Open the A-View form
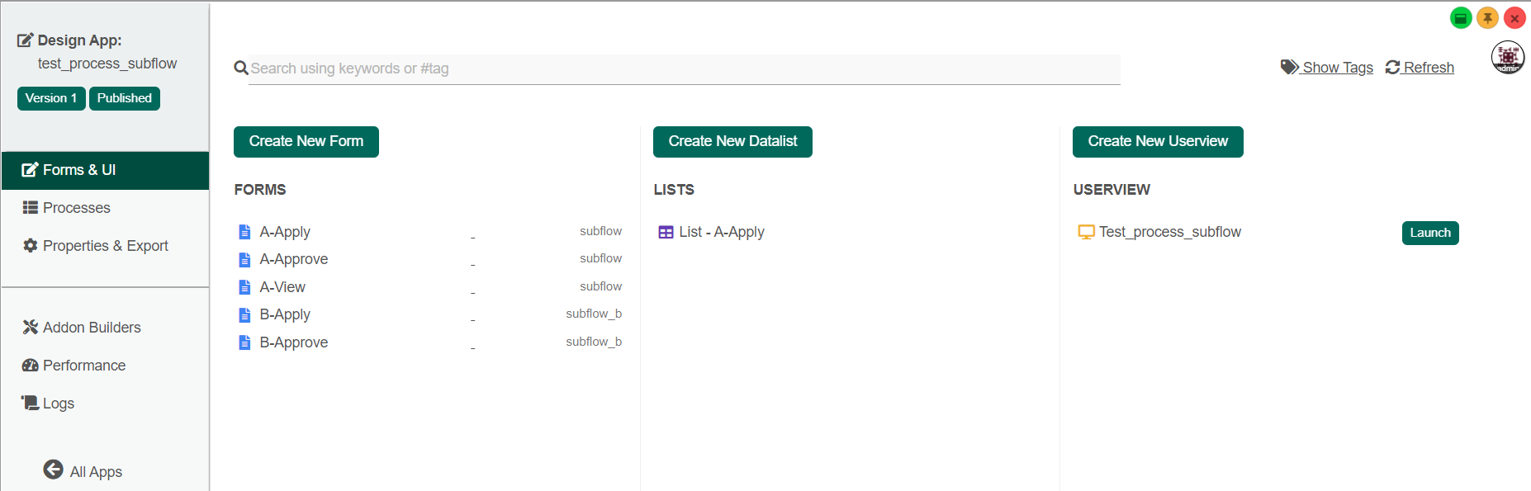The width and height of the screenshot is (1531, 491). pyautogui.click(x=282, y=287)
